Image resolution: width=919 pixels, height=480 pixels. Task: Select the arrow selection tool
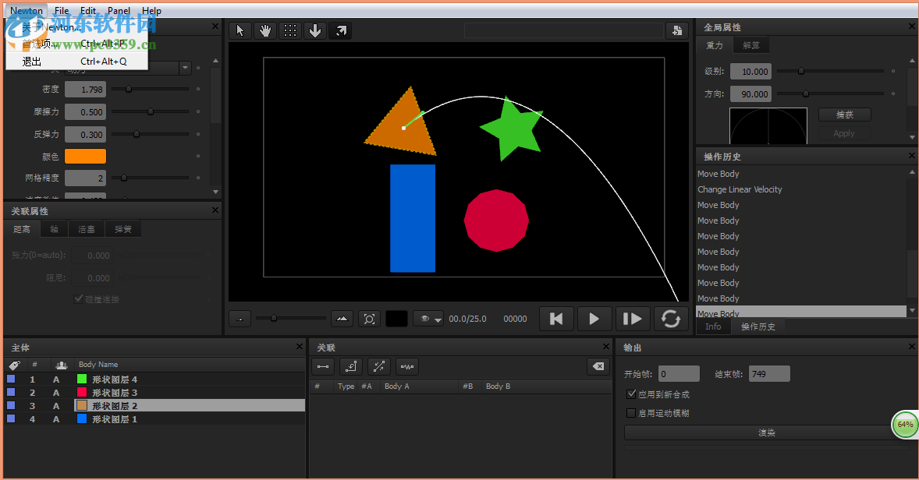(x=240, y=30)
